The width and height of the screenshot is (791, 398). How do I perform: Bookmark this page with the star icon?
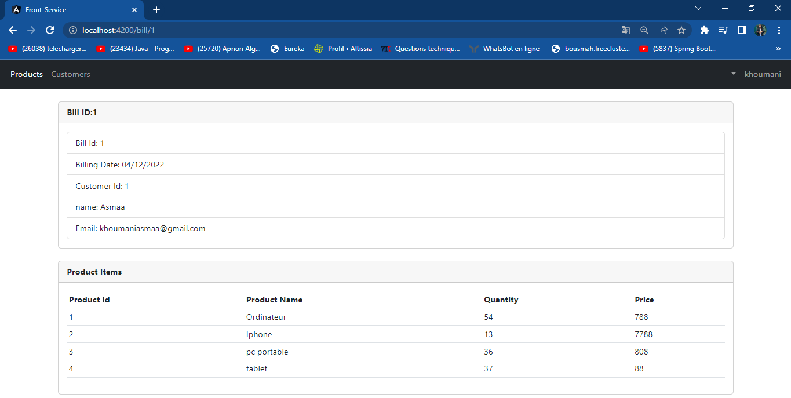(681, 30)
